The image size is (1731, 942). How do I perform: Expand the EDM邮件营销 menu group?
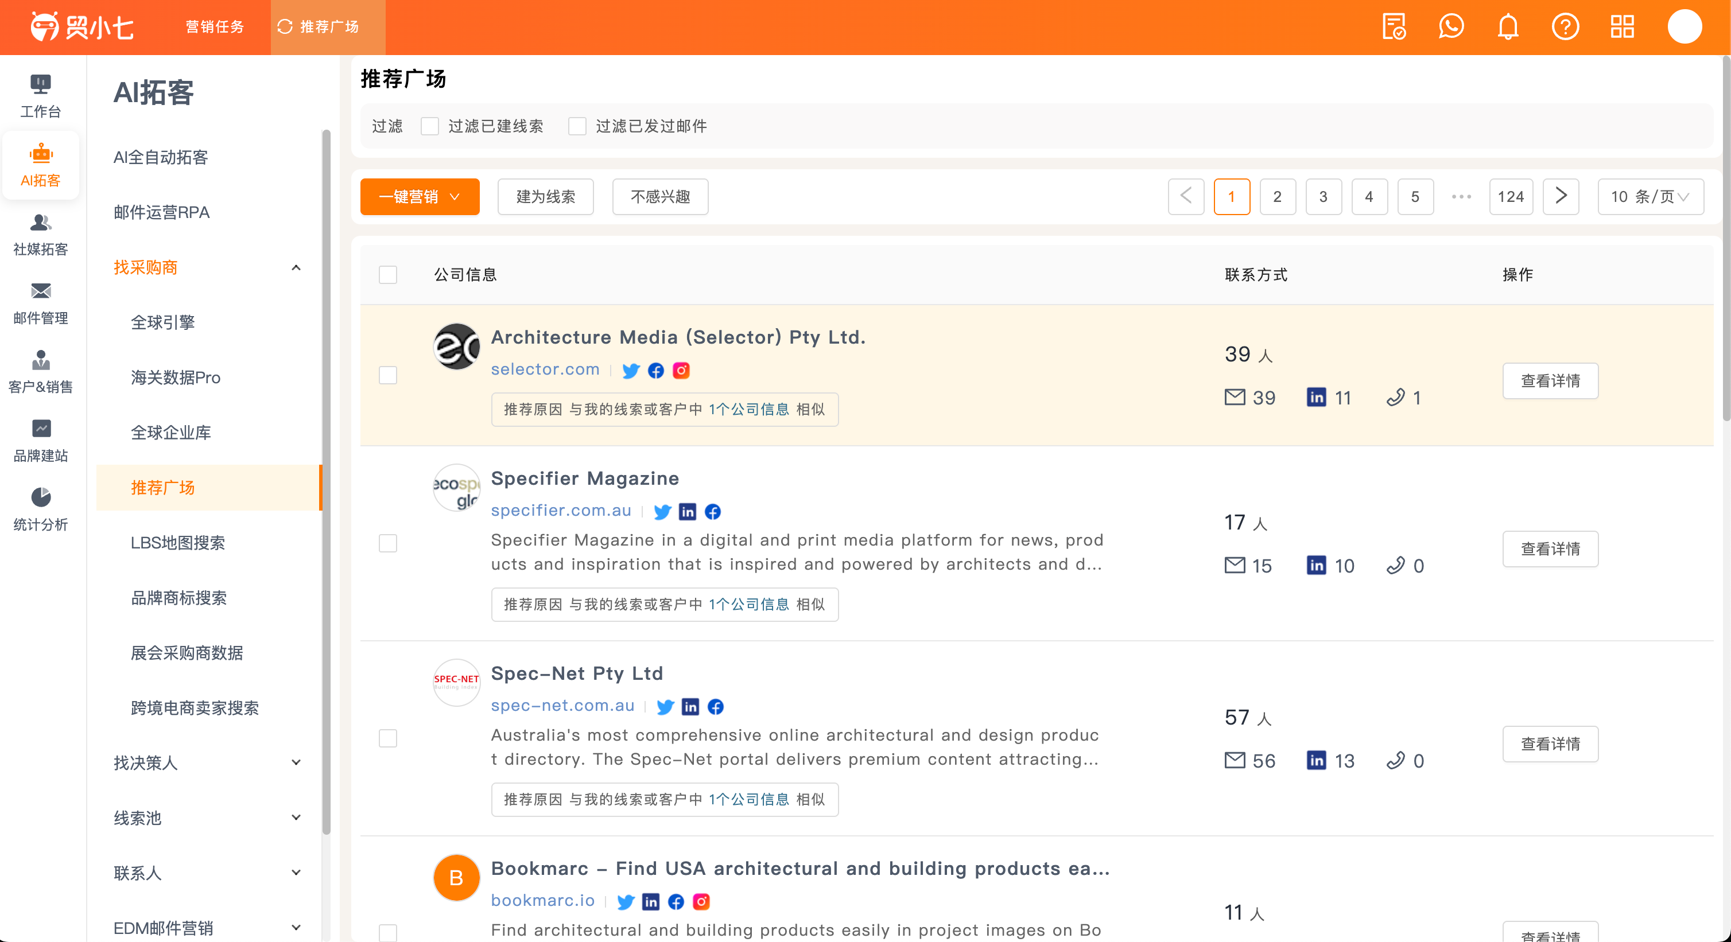296,928
